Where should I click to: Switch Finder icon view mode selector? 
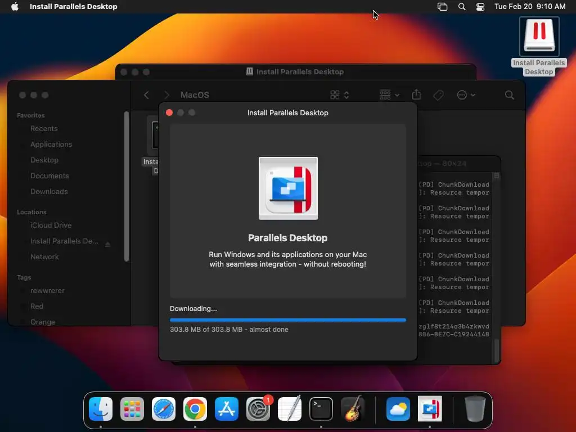pyautogui.click(x=339, y=95)
